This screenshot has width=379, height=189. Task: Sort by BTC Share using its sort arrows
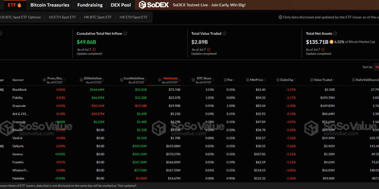click(x=213, y=80)
